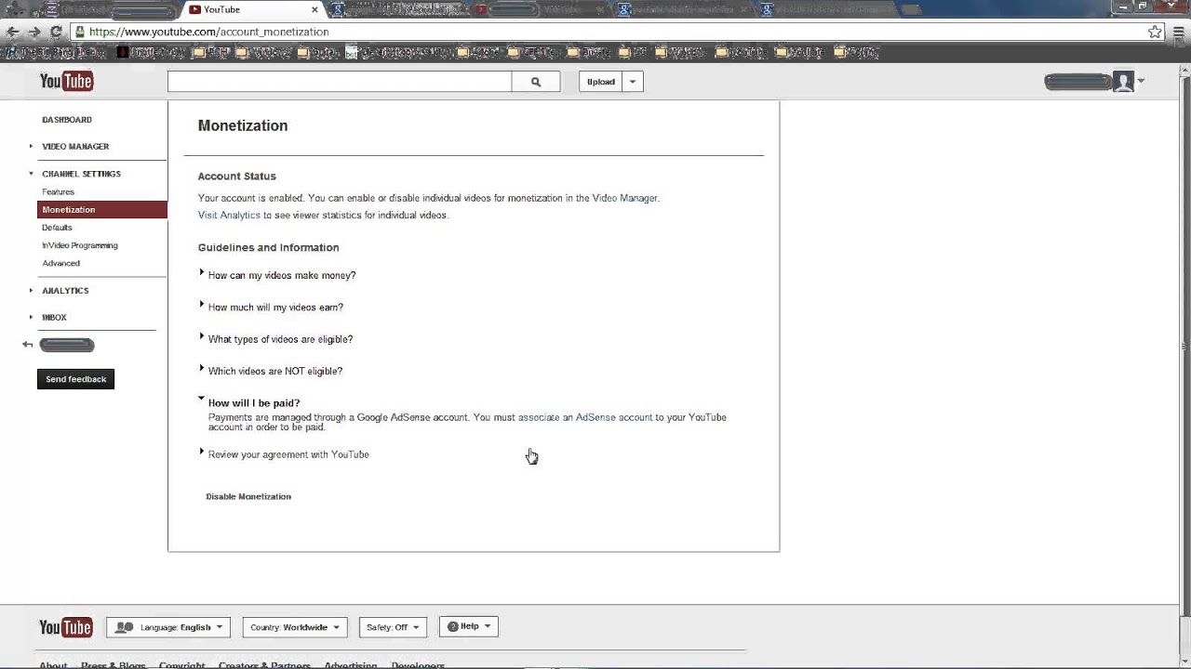Click the address bar URL field
Viewport: 1191px width, 669px height.
[614, 32]
